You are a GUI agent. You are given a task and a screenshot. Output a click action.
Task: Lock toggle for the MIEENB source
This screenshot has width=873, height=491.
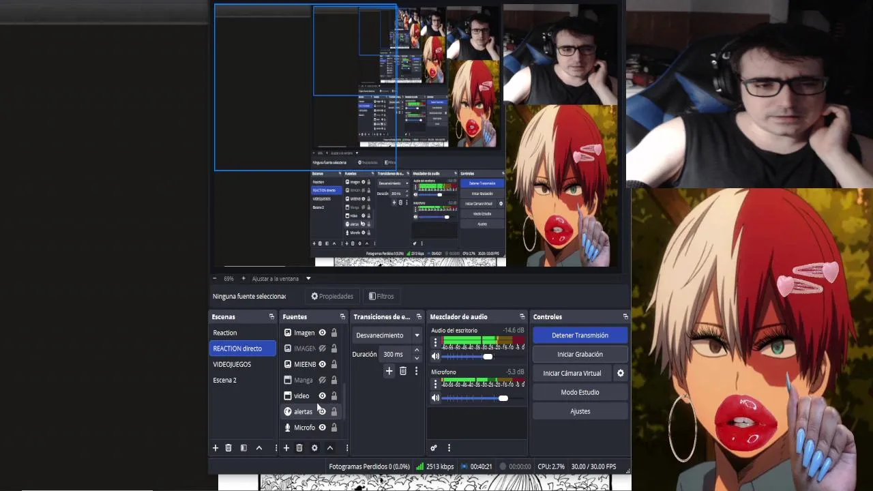point(334,364)
